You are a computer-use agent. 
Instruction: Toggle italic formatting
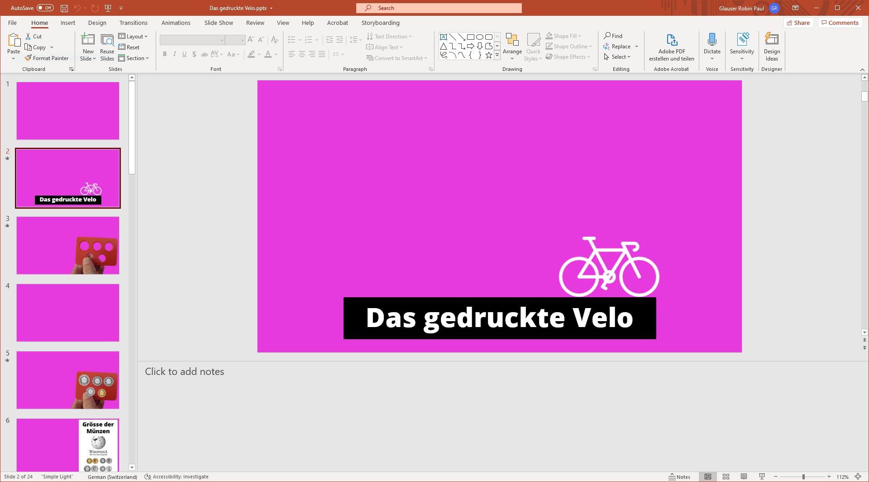coord(174,54)
